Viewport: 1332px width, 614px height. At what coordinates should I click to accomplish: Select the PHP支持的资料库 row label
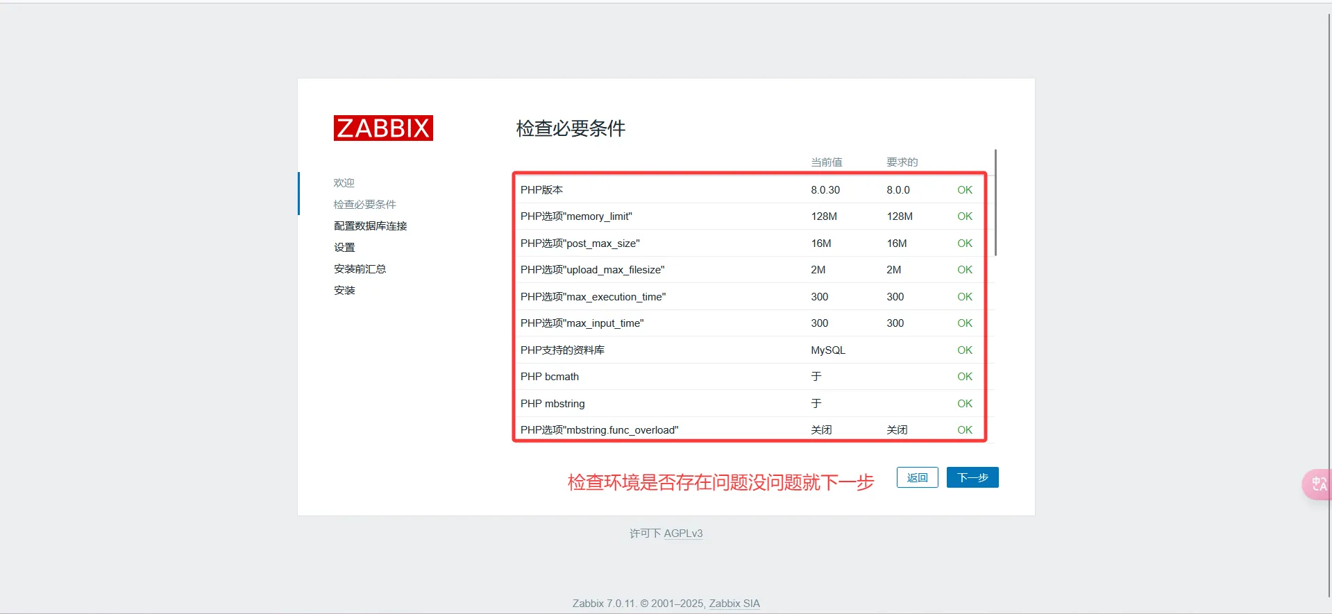(563, 350)
